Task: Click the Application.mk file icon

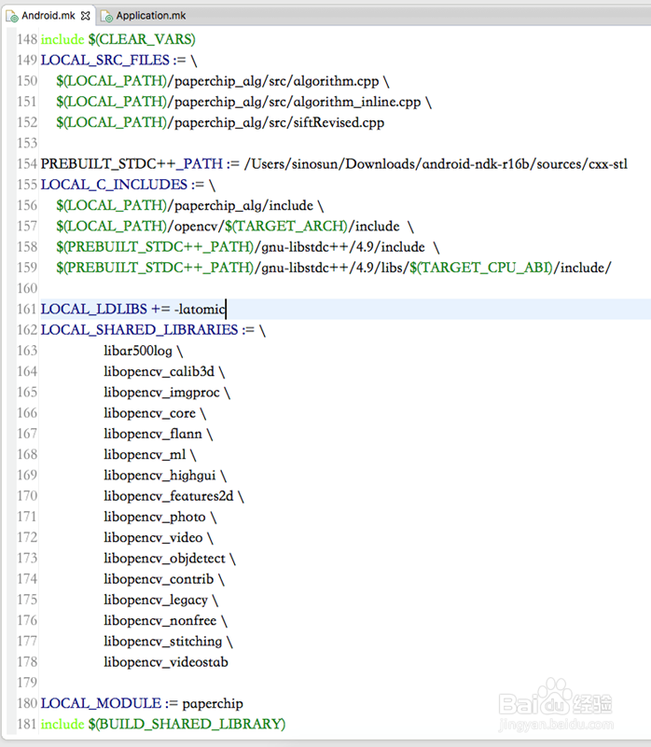Action: [106, 17]
